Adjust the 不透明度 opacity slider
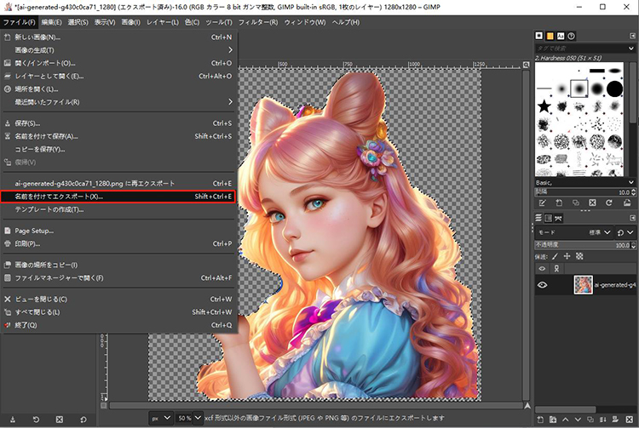Viewport: 639px width, 428px height. click(579, 243)
